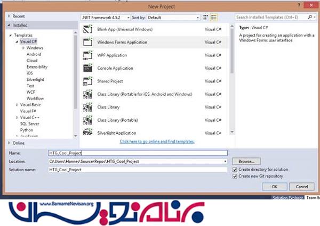Select Silverlight template category

tap(35, 80)
